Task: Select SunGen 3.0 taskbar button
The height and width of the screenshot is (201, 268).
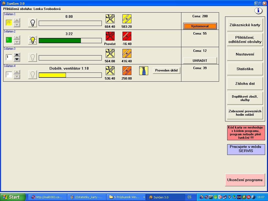Action: 165,197
